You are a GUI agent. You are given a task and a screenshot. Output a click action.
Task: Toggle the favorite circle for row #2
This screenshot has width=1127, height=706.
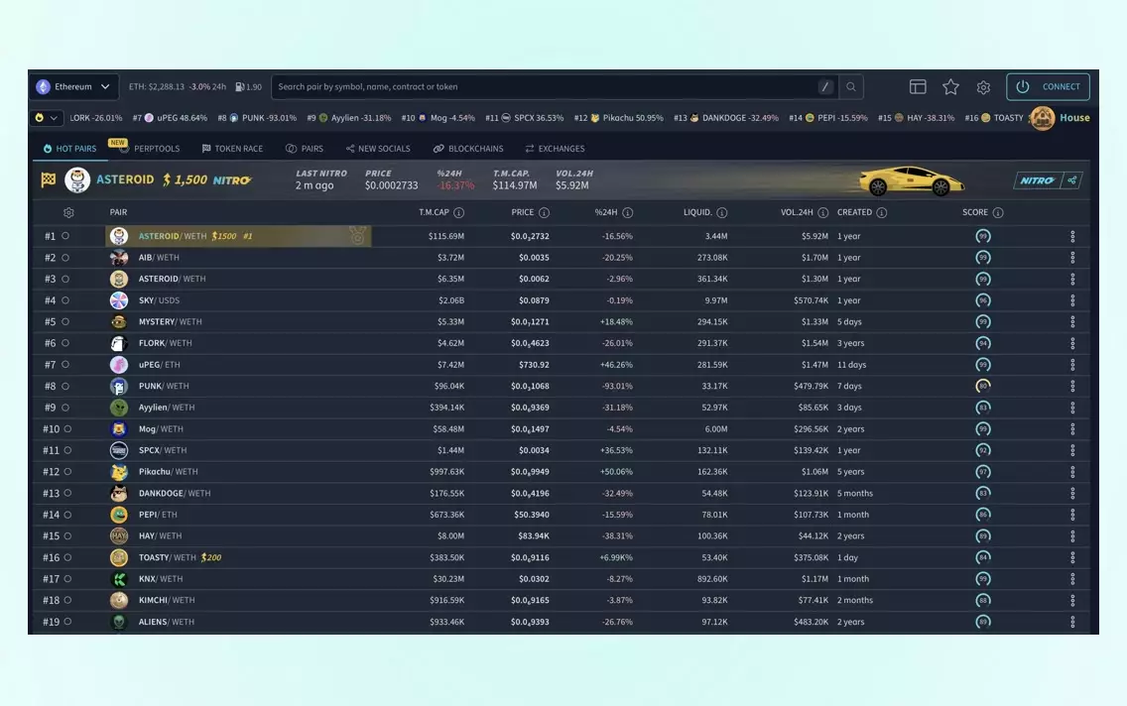tap(65, 257)
